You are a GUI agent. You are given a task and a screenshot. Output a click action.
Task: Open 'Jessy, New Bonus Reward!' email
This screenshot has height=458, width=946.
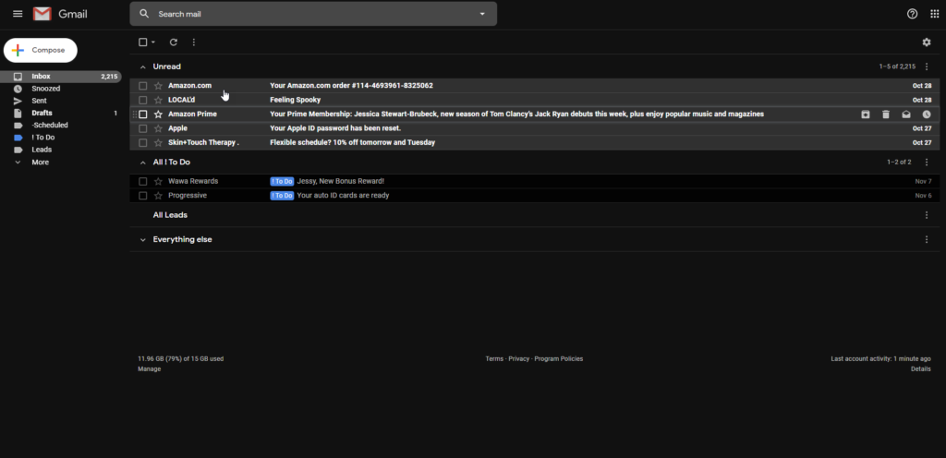[x=341, y=181]
